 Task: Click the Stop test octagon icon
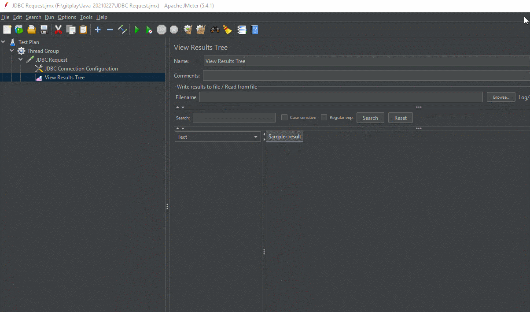click(162, 30)
